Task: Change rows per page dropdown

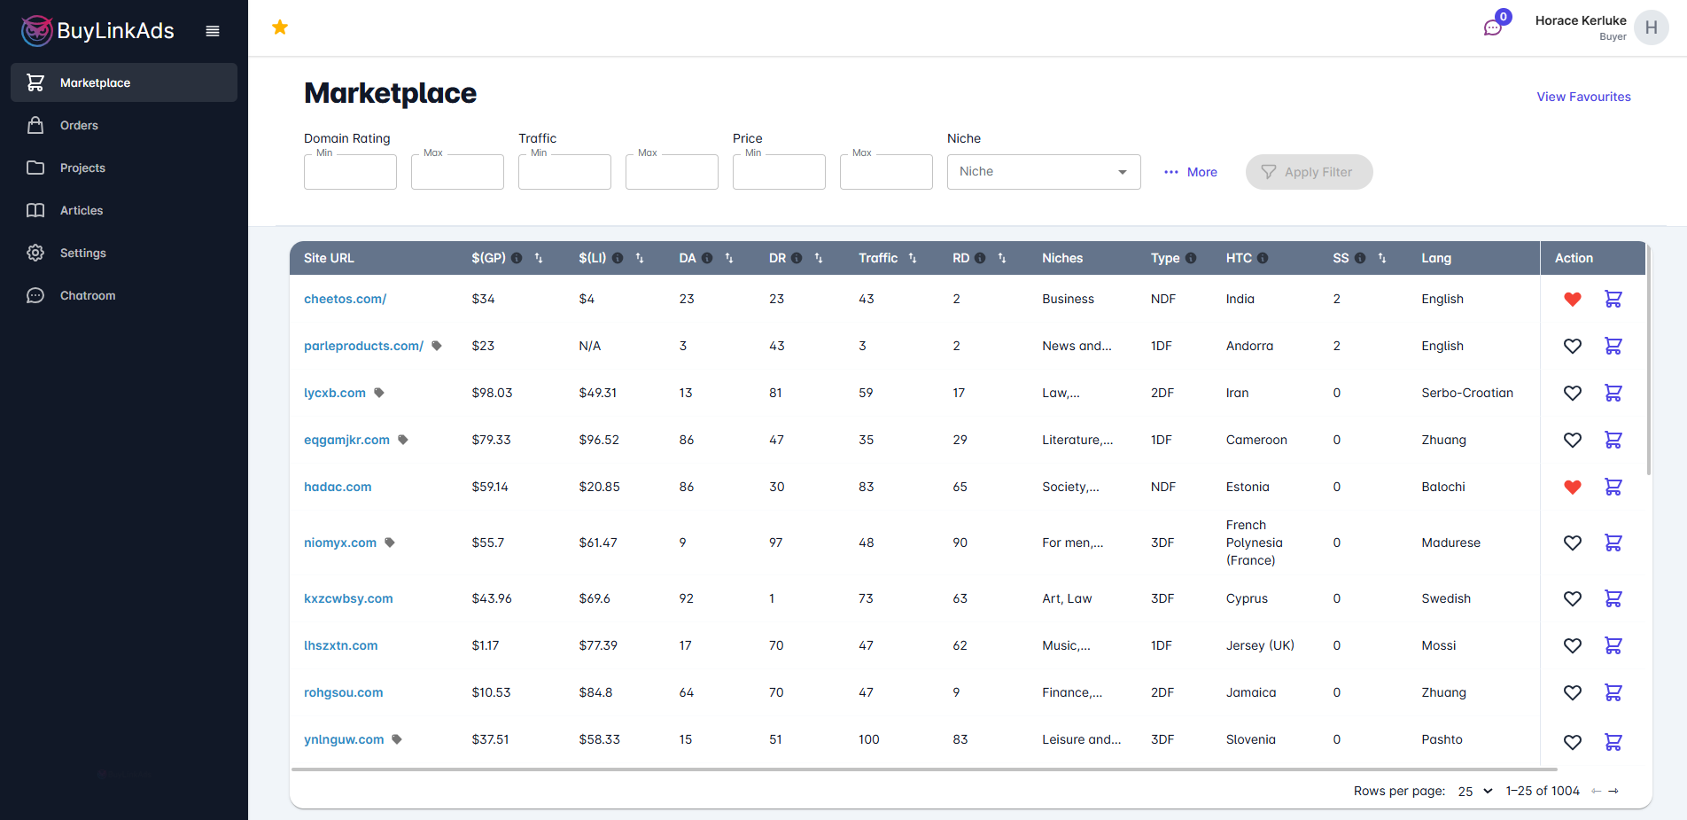Action: pos(1475,791)
